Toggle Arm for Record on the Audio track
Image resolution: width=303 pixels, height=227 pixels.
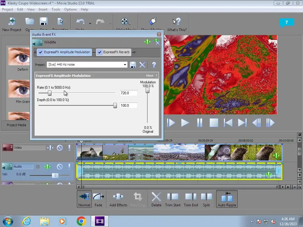(38, 167)
